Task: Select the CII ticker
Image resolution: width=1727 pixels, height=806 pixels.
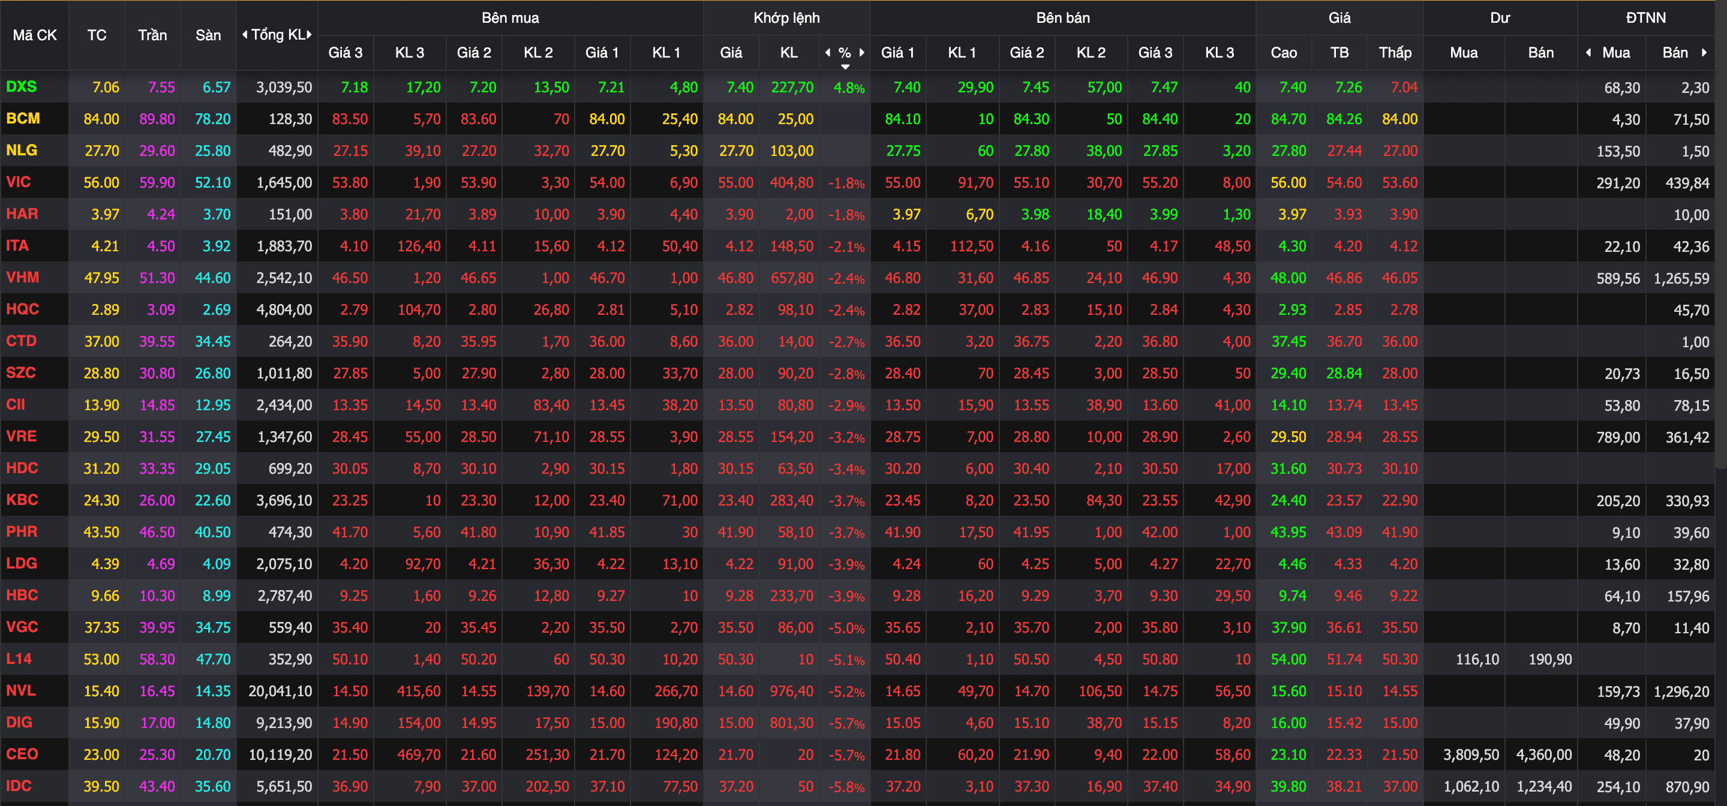Action: pos(16,404)
